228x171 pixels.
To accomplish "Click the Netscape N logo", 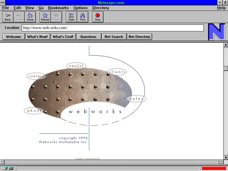I will click(x=216, y=32).
